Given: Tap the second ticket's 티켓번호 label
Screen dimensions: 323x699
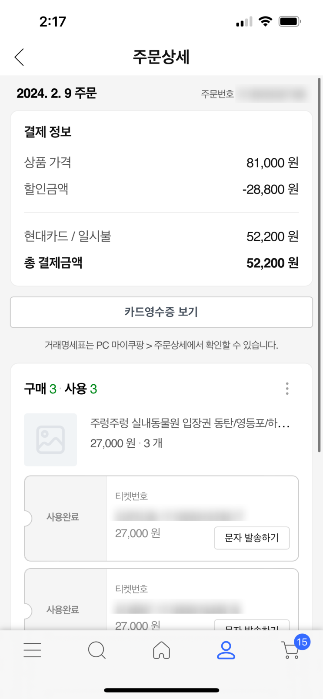Looking at the screenshot, I should (x=131, y=589).
